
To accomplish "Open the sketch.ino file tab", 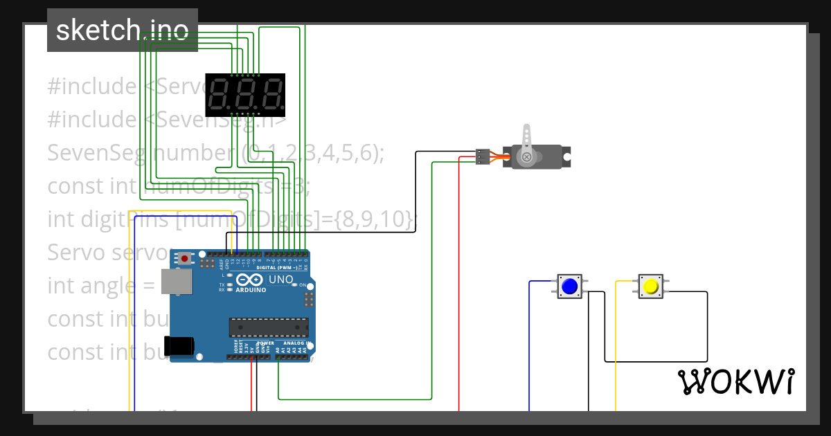I will click(x=122, y=30).
